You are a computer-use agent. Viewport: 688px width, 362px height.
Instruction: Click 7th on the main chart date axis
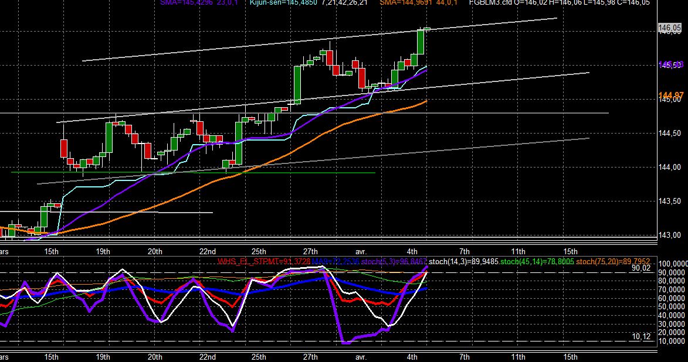pyautogui.click(x=464, y=251)
